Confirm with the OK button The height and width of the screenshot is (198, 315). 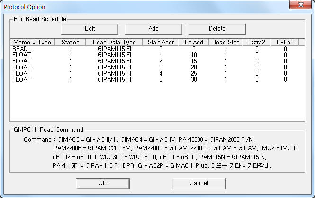[103, 183]
